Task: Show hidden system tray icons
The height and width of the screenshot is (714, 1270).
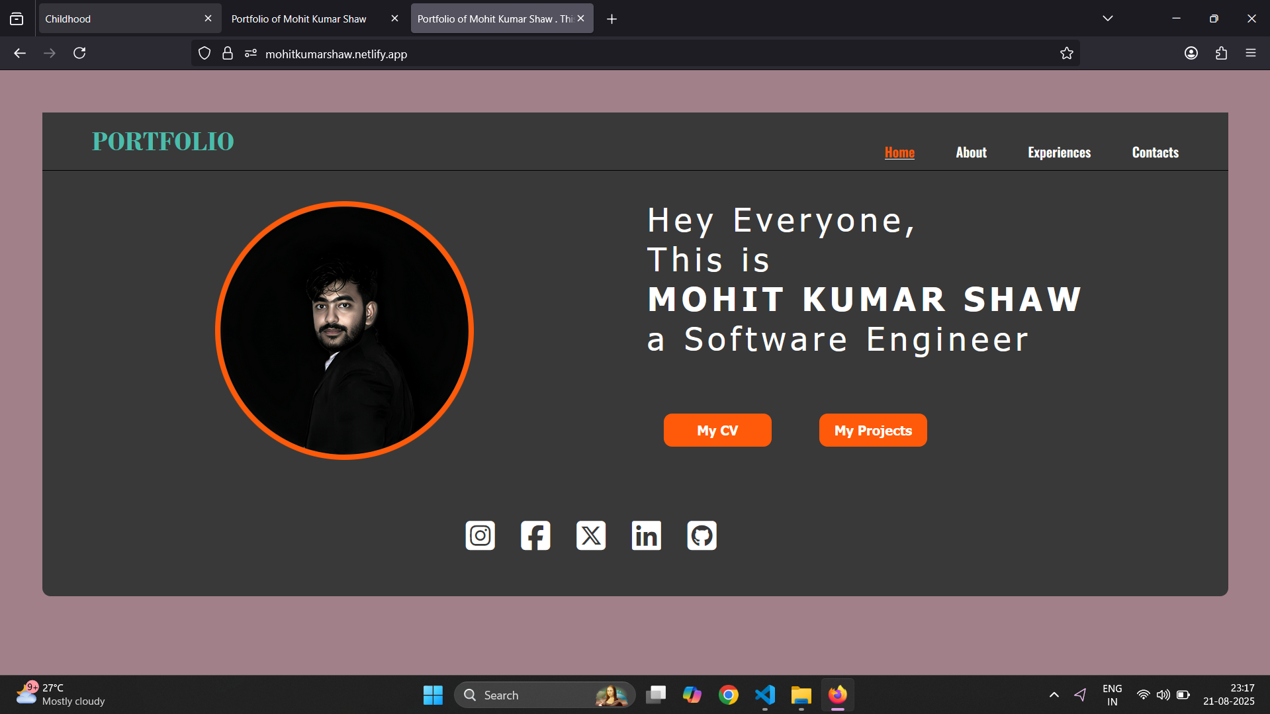Action: [1054, 695]
